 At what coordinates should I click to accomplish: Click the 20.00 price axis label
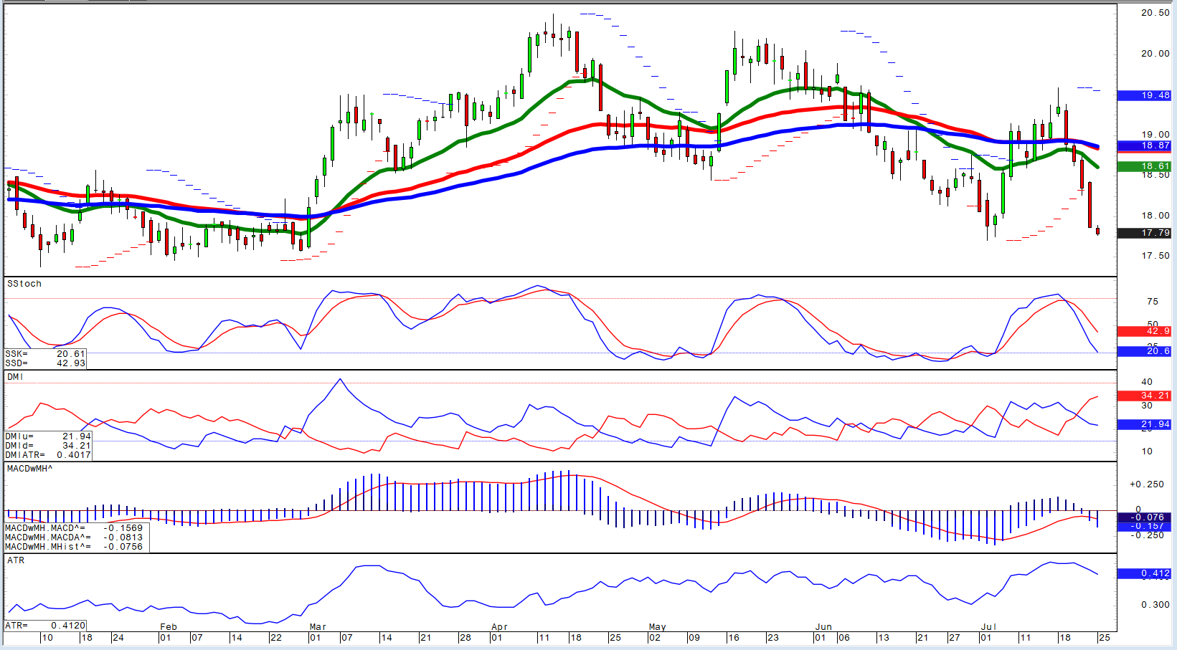[x=1155, y=54]
